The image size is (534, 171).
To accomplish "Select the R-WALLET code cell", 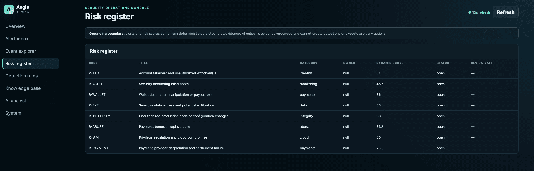I will point(97,95).
